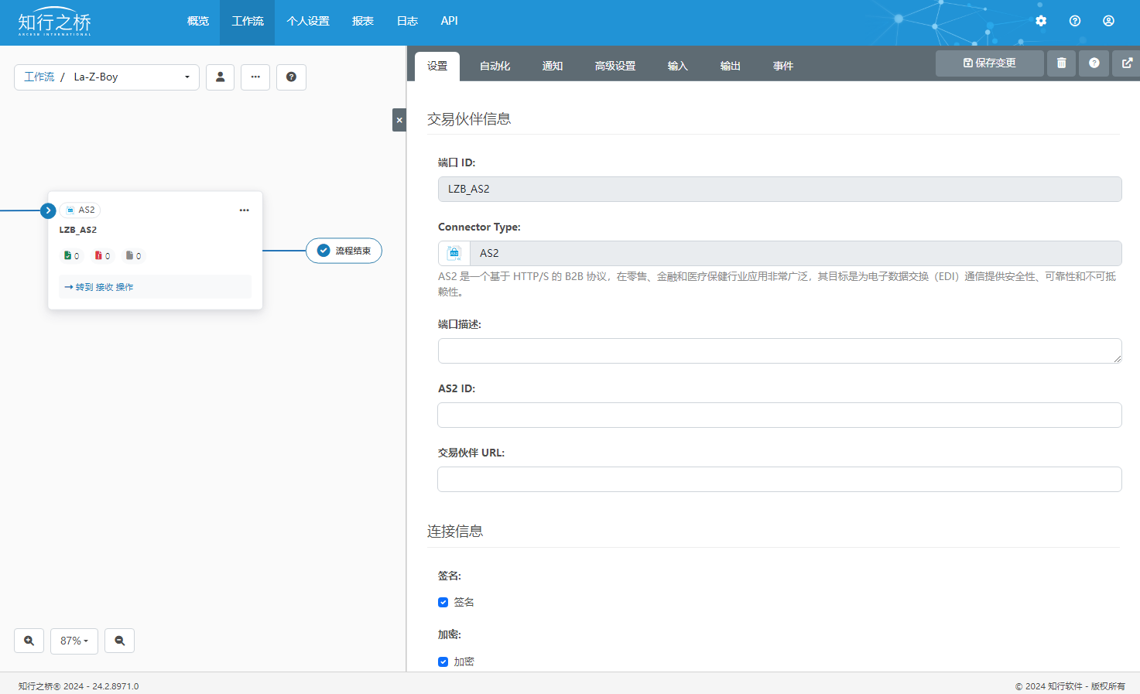Open the settings gear icon in header

click(1041, 21)
